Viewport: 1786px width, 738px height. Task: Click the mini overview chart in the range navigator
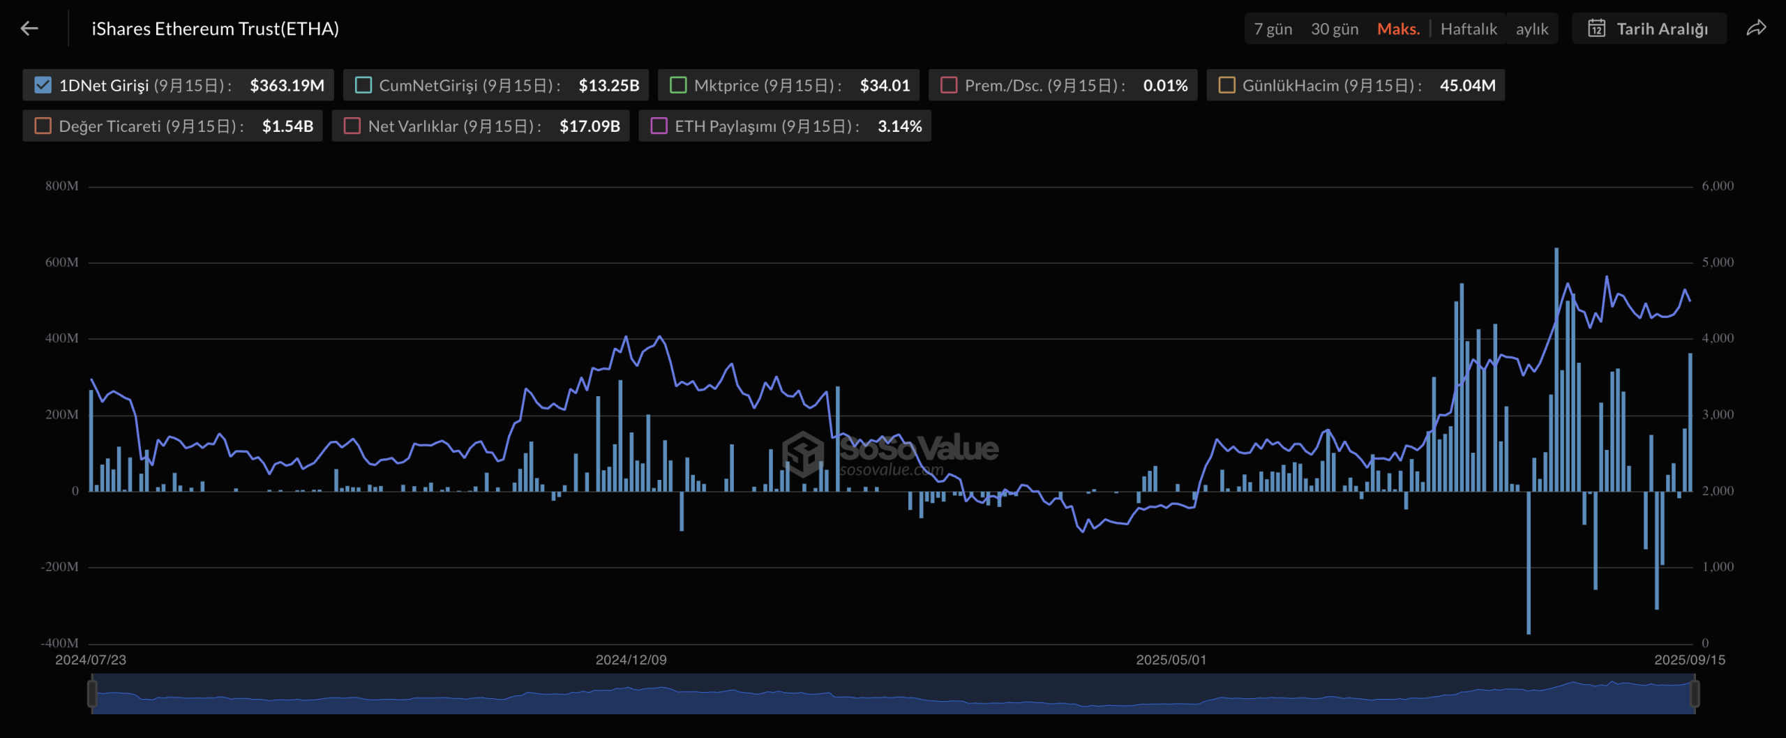(x=893, y=693)
